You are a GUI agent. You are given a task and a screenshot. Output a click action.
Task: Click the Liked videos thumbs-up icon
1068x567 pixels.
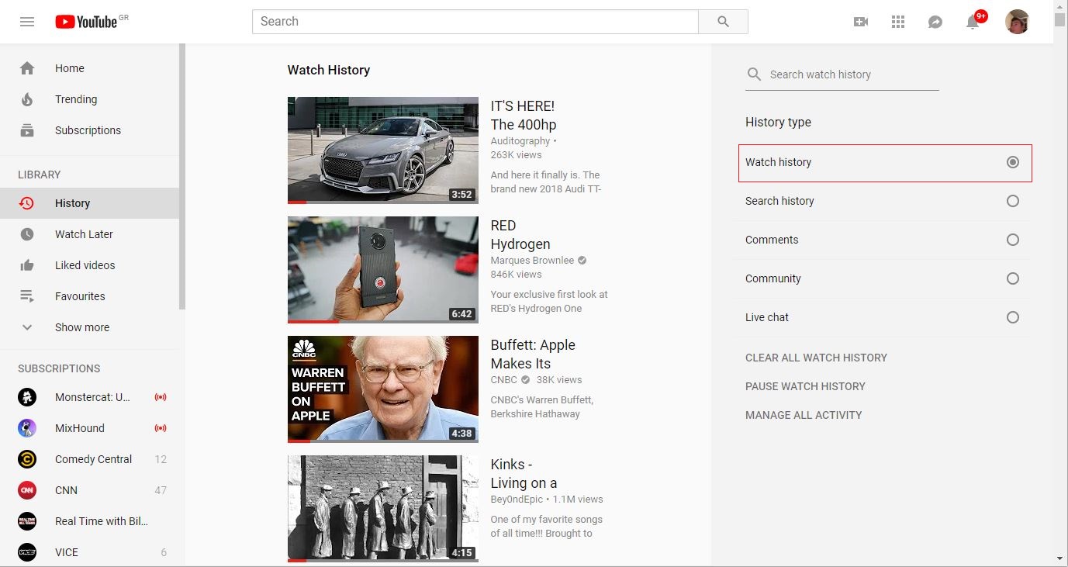coord(27,265)
